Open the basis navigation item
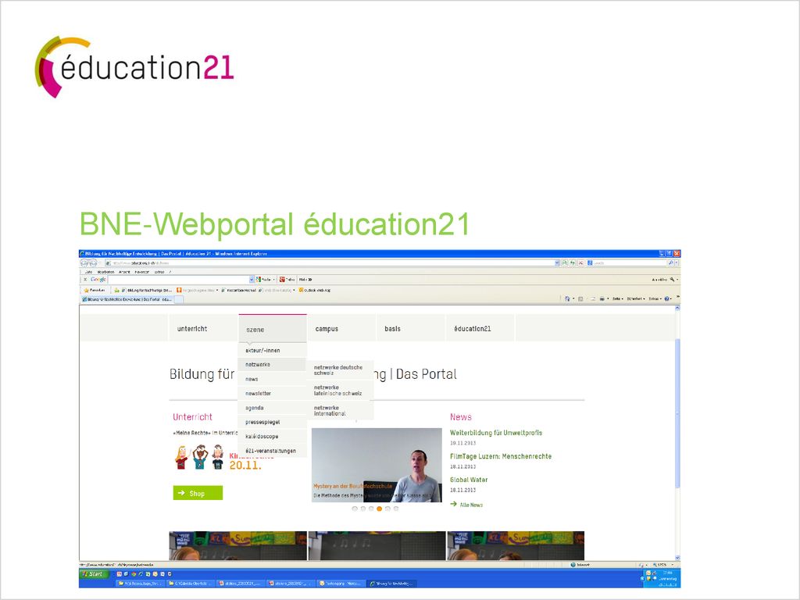Screen dimensions: 800x600 [411, 329]
